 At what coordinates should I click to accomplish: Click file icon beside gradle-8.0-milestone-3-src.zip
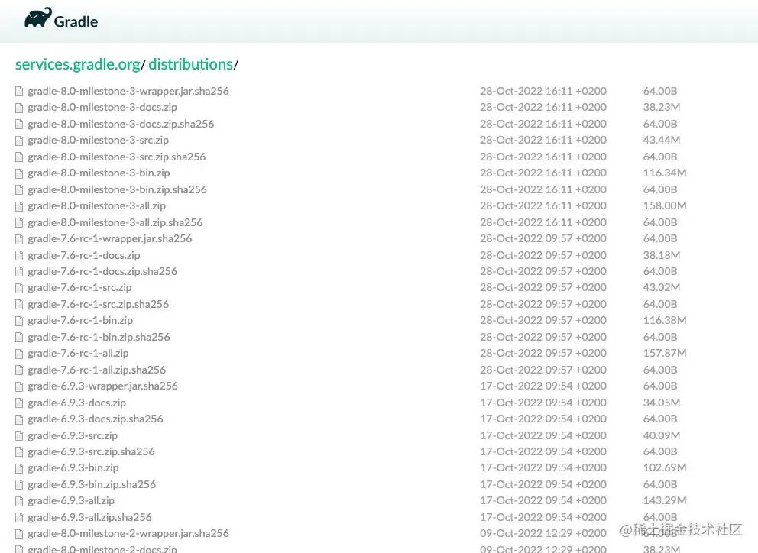pyautogui.click(x=19, y=141)
